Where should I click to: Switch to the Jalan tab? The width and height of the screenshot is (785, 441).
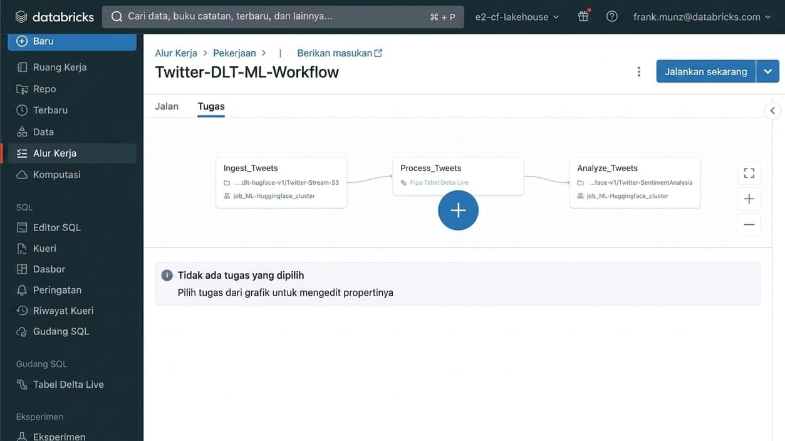tap(167, 106)
